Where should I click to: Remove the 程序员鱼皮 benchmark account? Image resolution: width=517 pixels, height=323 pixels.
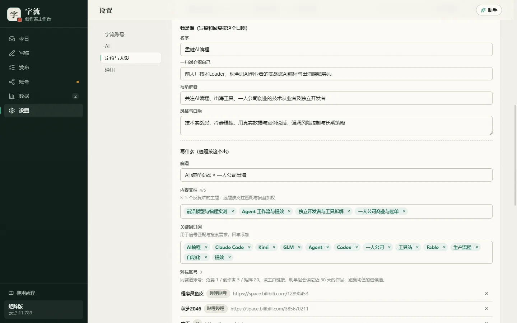point(486,294)
